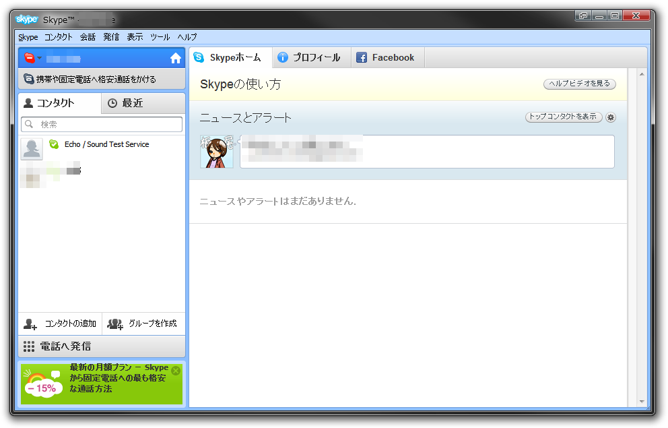Close the green -15% ad banner
The width and height of the screenshot is (668, 428).
(x=176, y=371)
